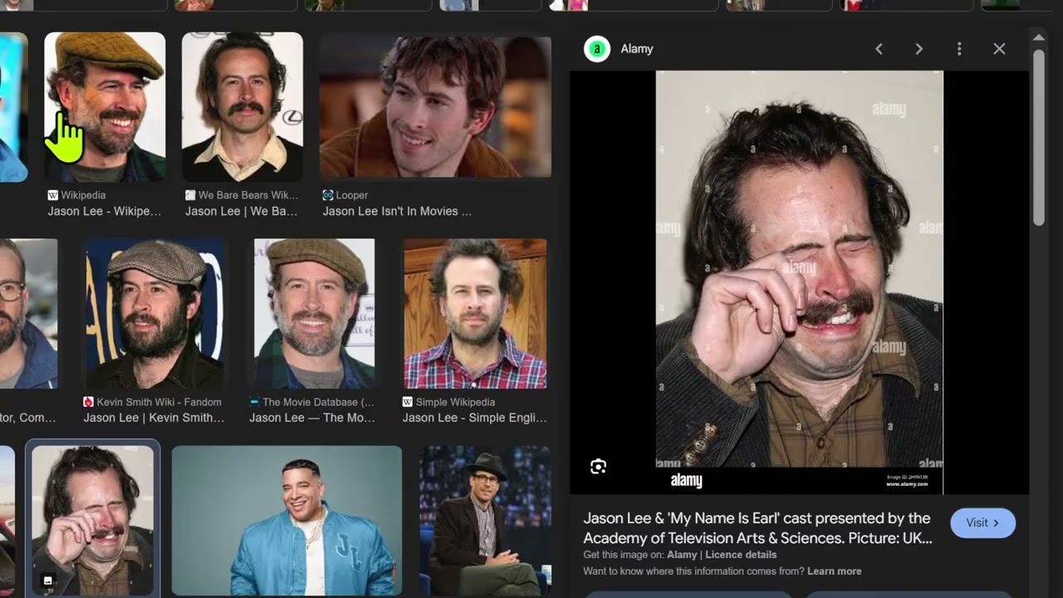The image size is (1063, 598).
Task: Open 'Jason Lee Isn't In Movies' caption
Action: (x=397, y=211)
